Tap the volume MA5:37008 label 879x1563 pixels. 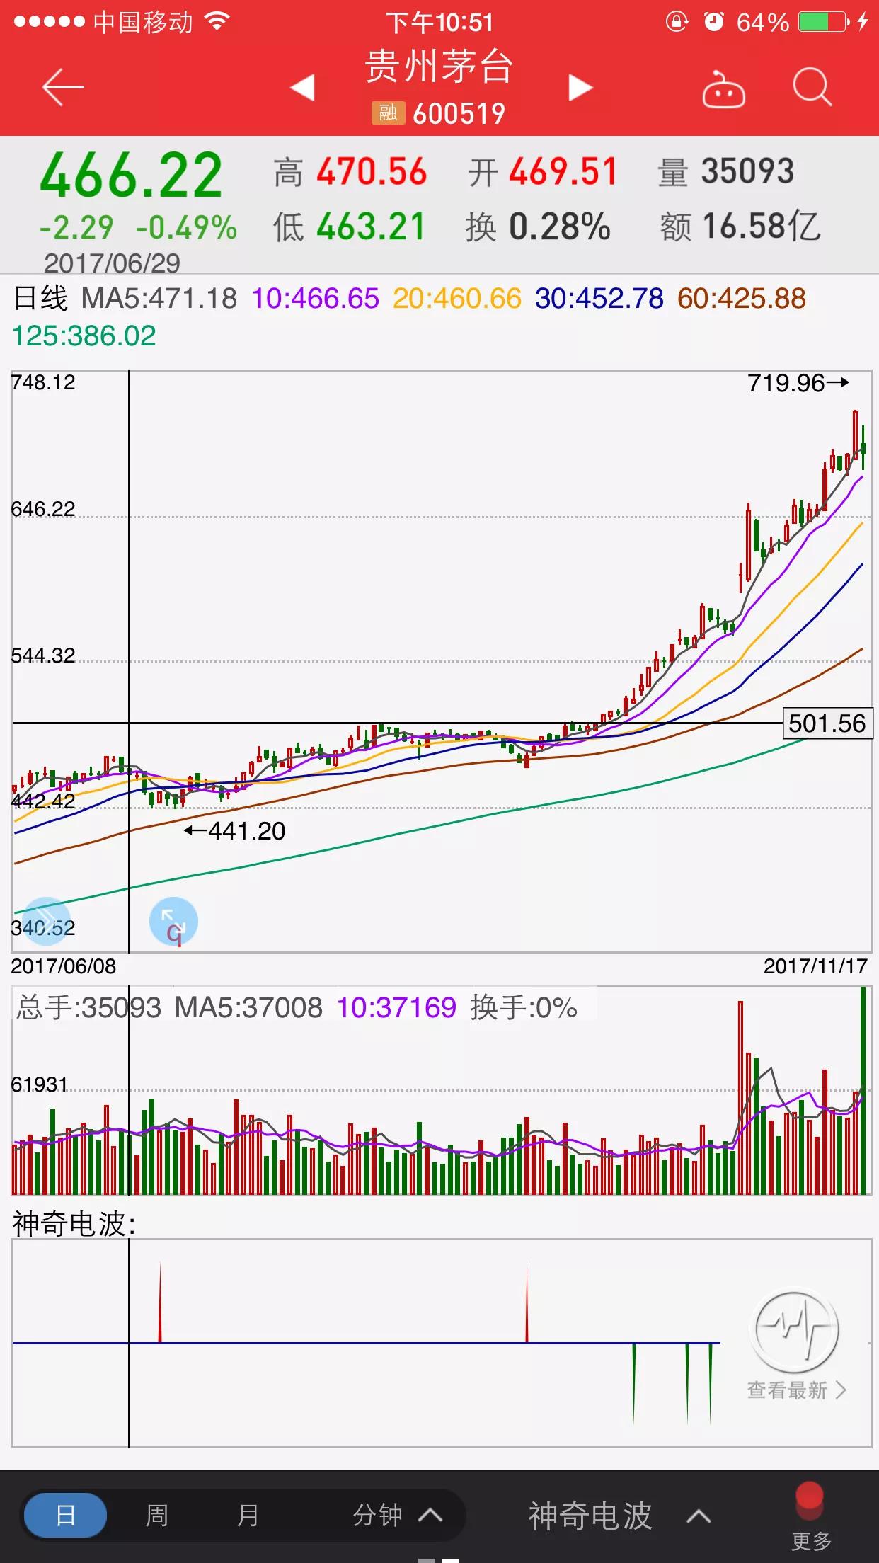click(248, 1007)
